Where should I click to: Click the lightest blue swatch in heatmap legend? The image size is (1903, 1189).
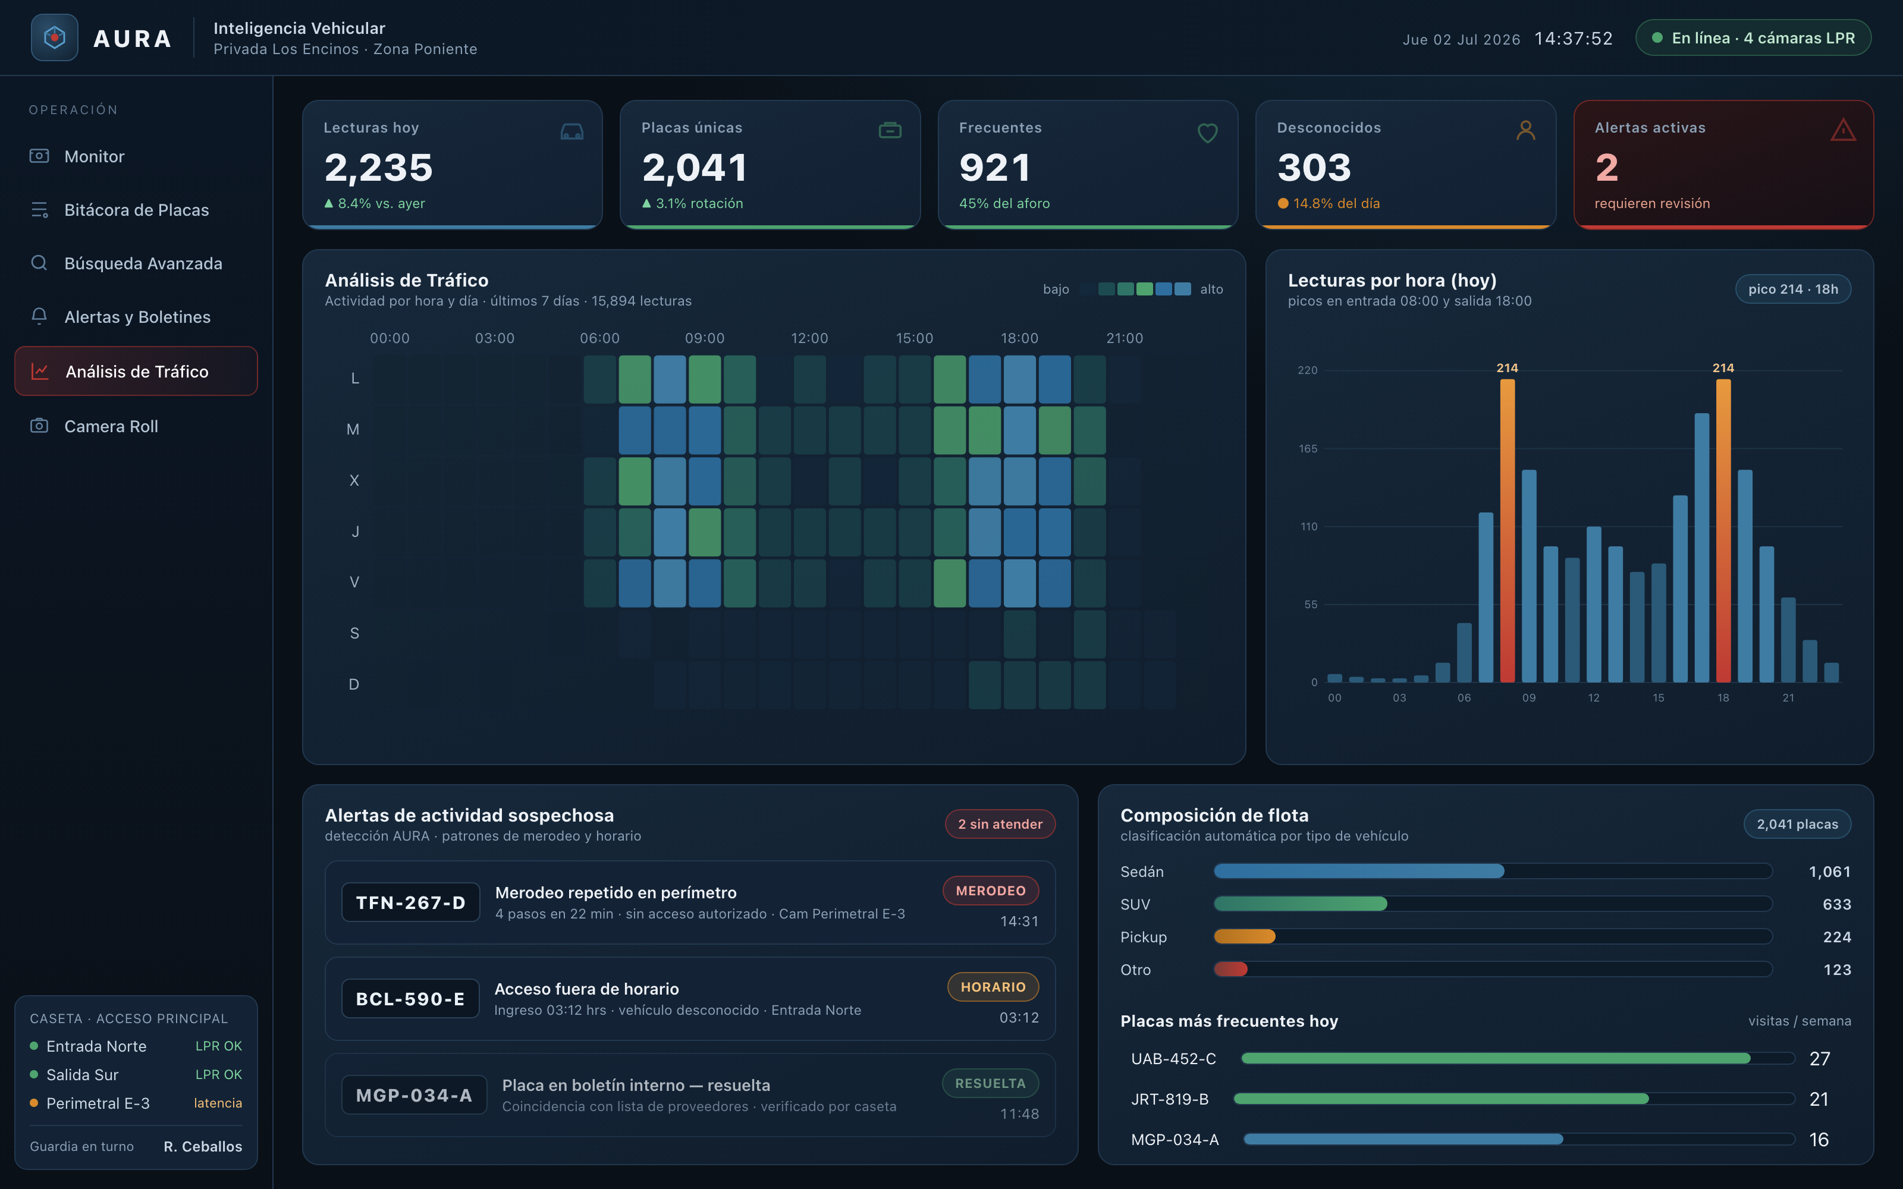[1183, 288]
